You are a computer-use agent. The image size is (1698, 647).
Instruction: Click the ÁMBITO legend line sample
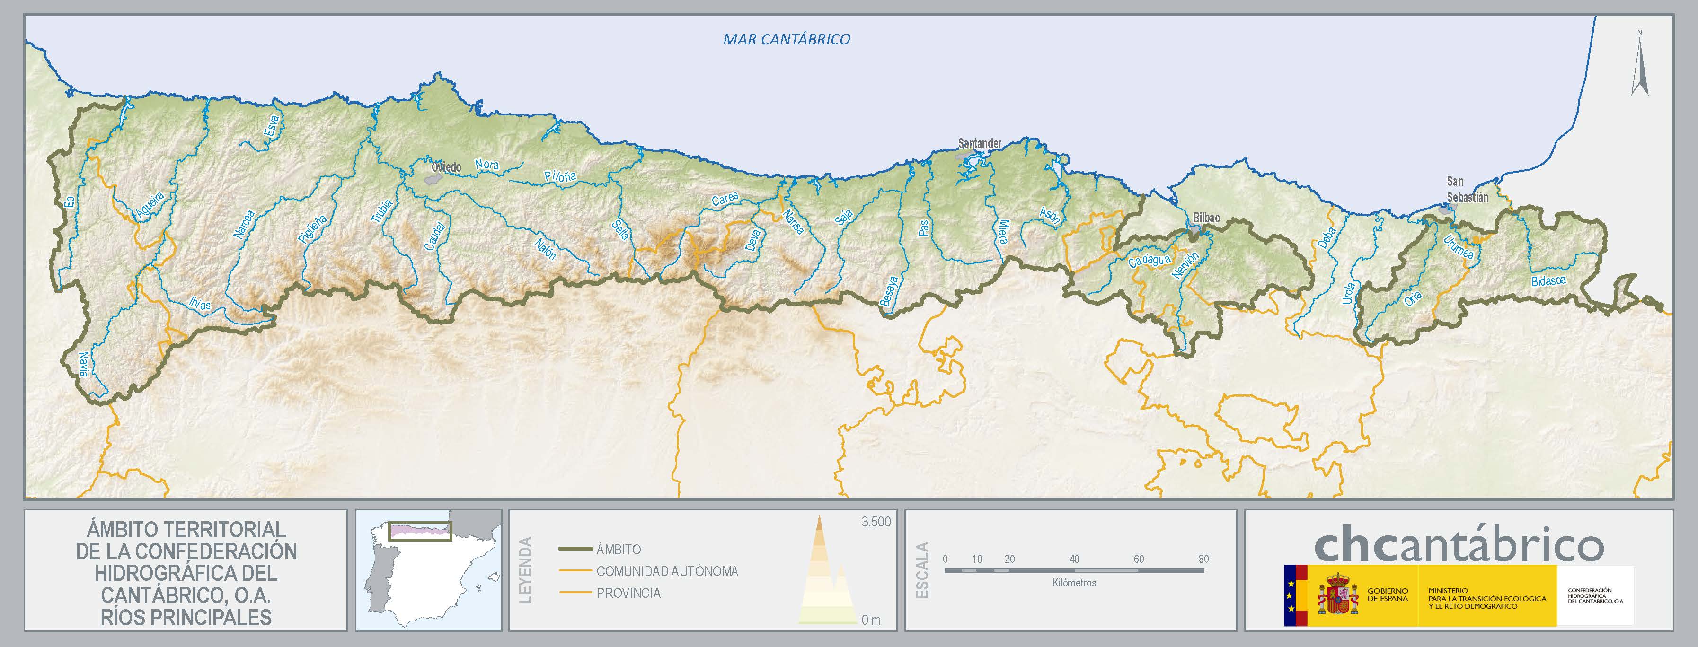coord(575,549)
